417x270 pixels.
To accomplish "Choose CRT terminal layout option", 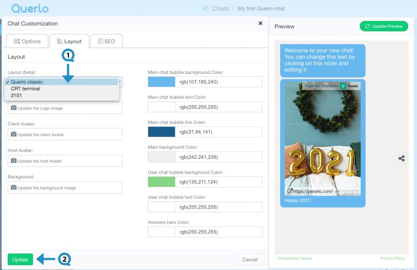I will tap(61, 89).
